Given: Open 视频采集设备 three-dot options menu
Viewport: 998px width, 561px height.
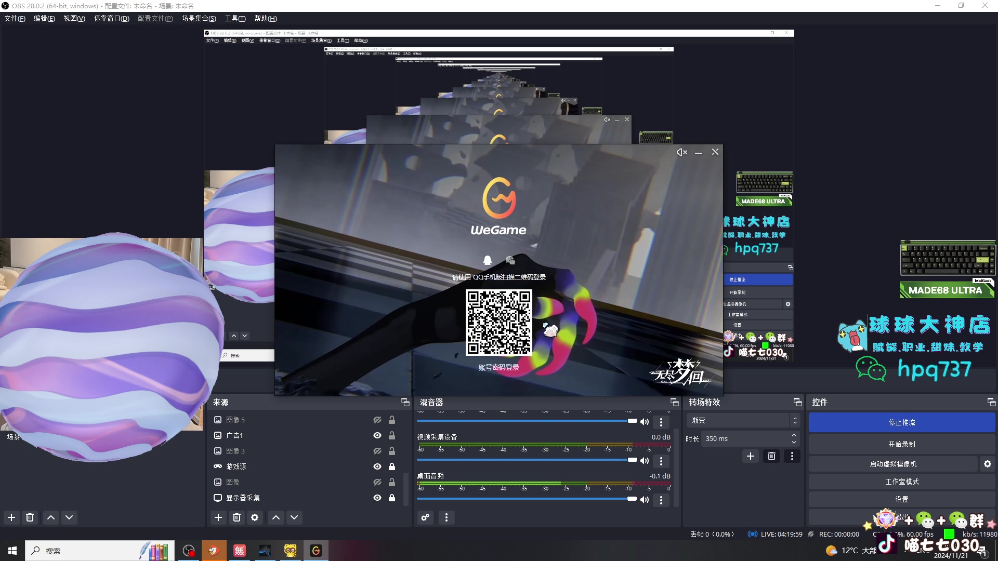Looking at the screenshot, I should pos(661,461).
